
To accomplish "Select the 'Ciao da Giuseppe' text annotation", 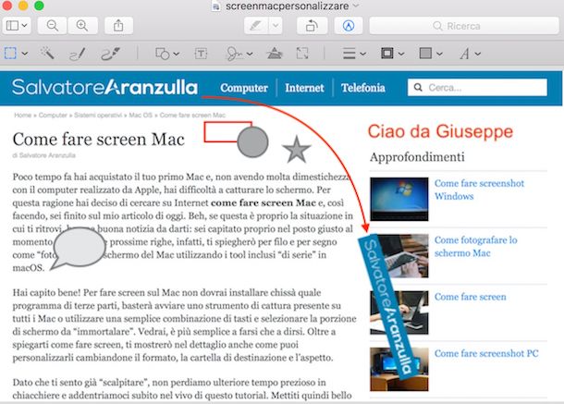I will click(440, 131).
